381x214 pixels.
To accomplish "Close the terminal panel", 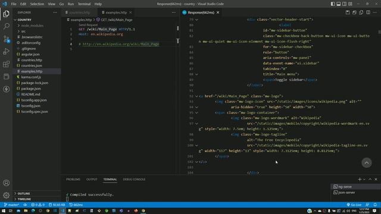I will click(376, 180).
